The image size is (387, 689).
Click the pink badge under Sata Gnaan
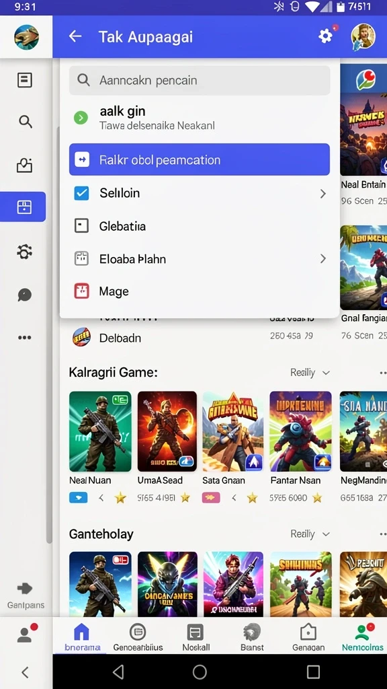[x=211, y=497]
